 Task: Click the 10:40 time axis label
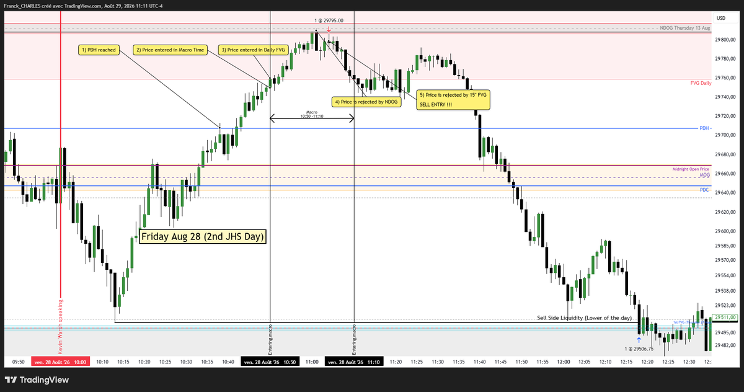click(228, 362)
